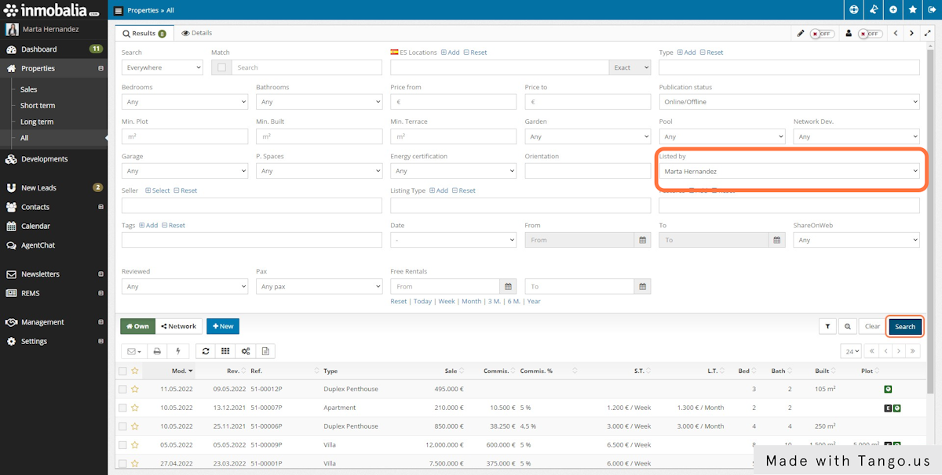Viewport: 942px width, 475px height.
Task: Click the help lifebuoy icon in header
Action: (854, 10)
